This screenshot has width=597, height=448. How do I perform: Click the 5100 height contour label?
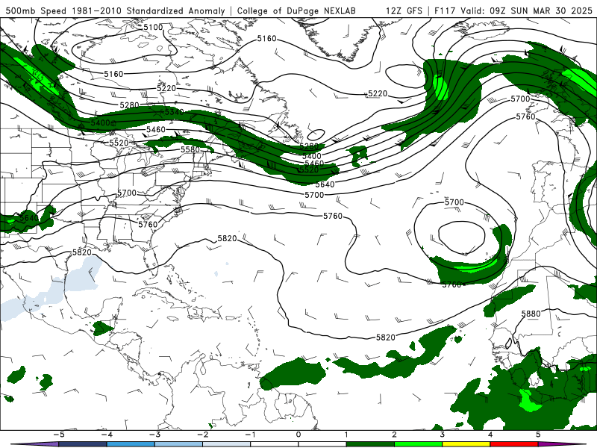pos(153,28)
